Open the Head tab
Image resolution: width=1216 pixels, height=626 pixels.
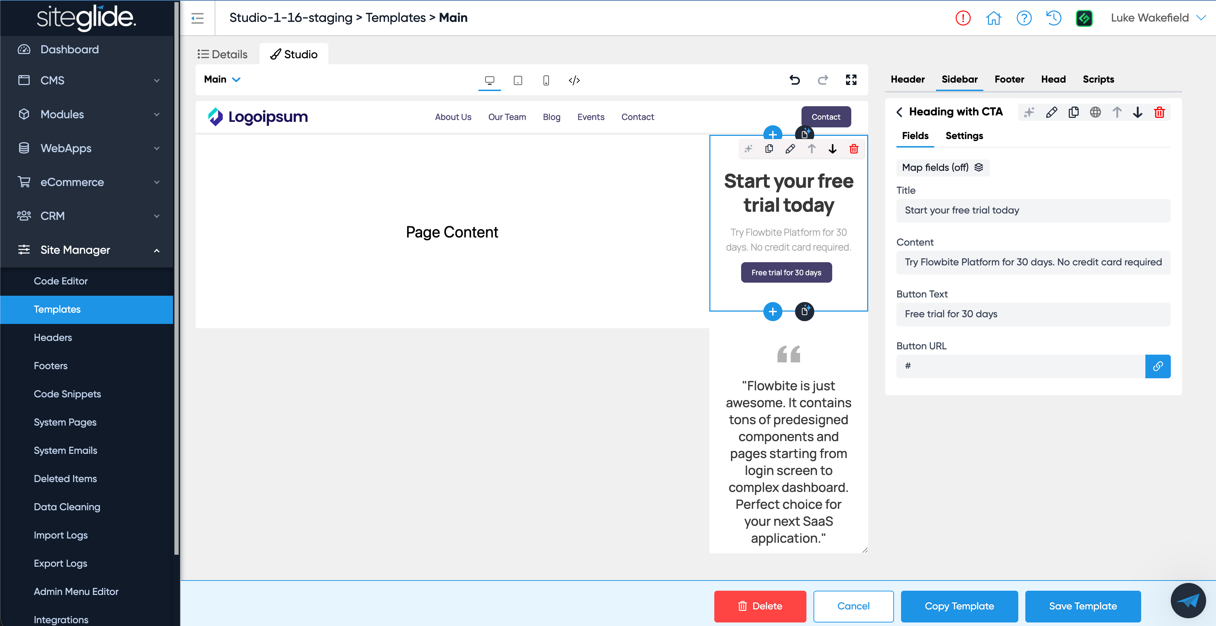pyautogui.click(x=1053, y=79)
